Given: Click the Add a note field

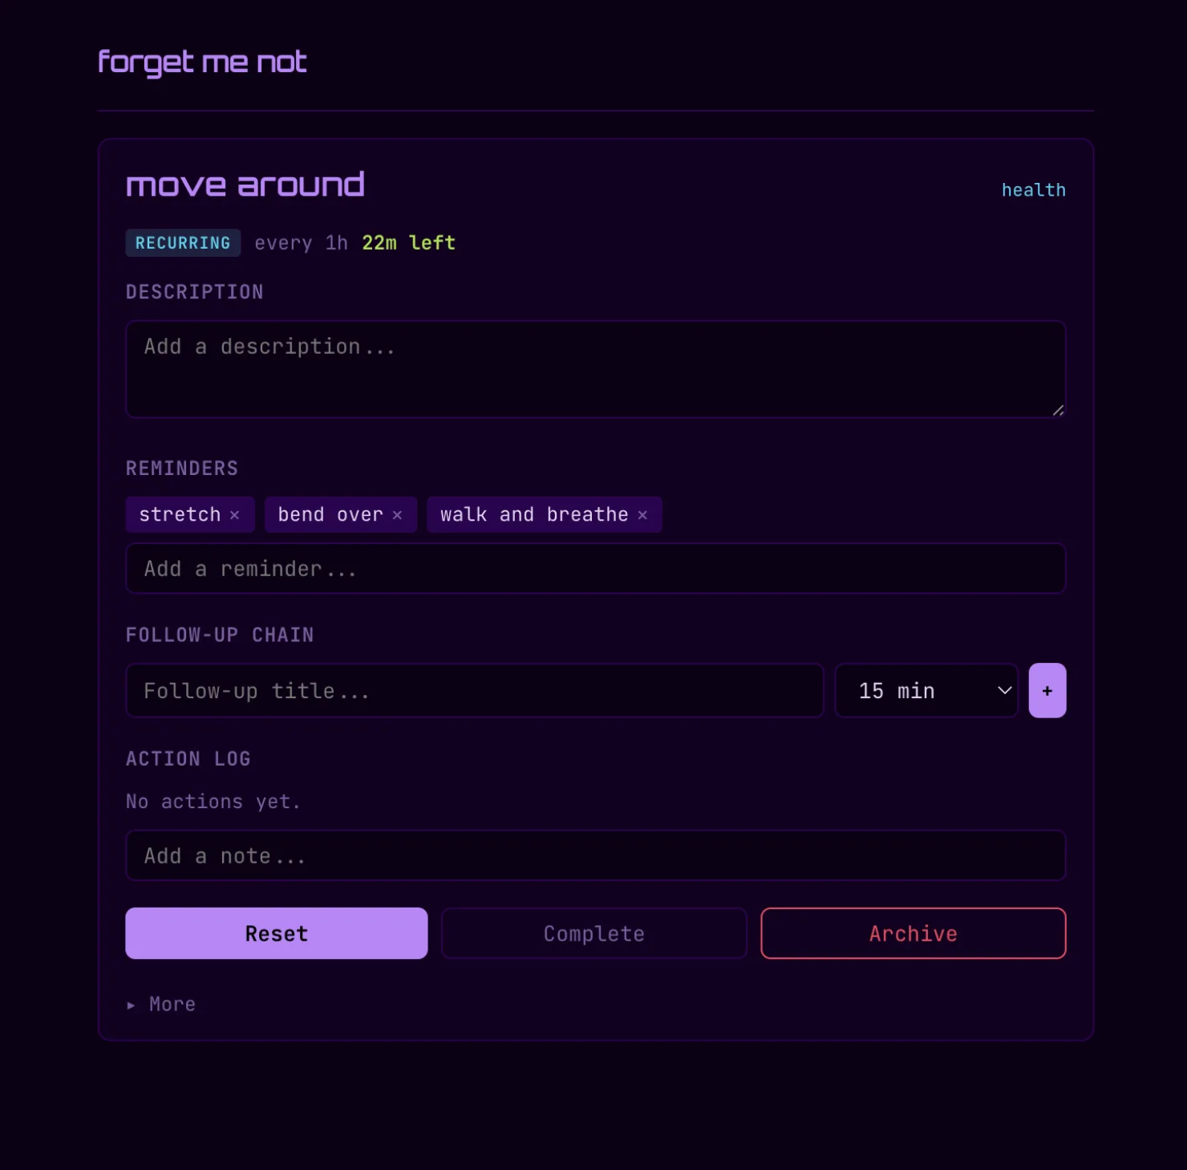Looking at the screenshot, I should 596,855.
